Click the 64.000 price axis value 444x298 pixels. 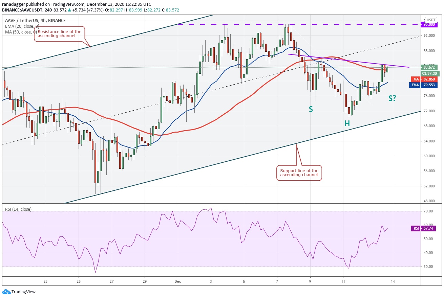tap(429, 141)
